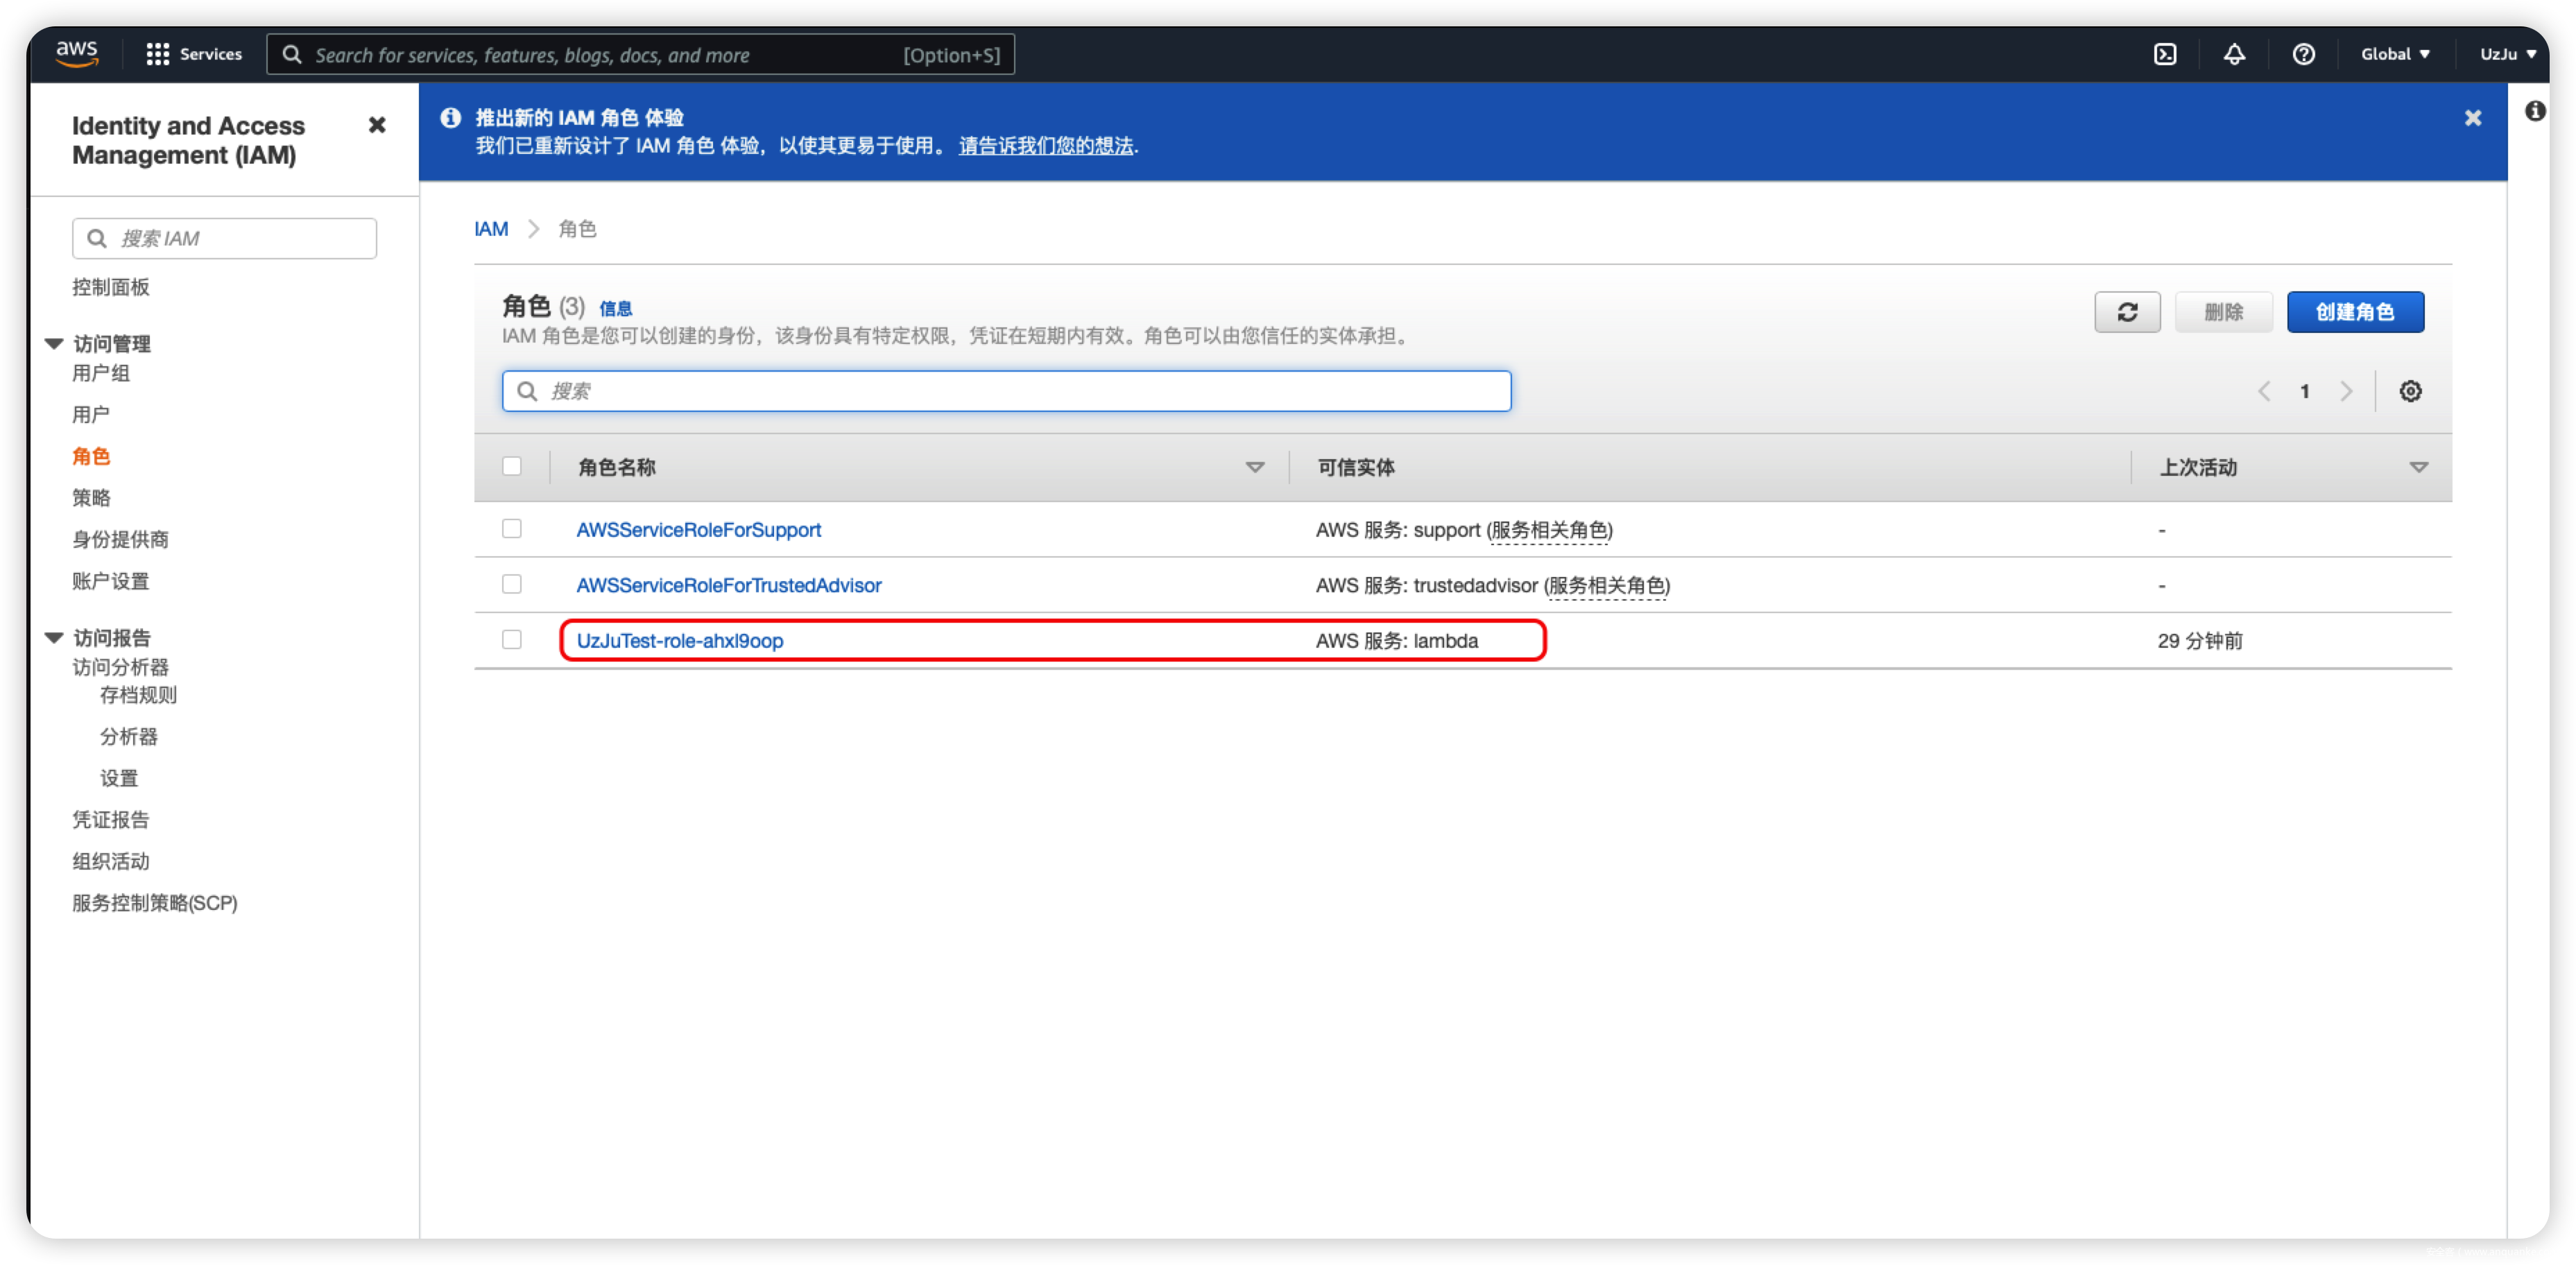Open AWS CloudShell terminal icon

click(x=2165, y=54)
